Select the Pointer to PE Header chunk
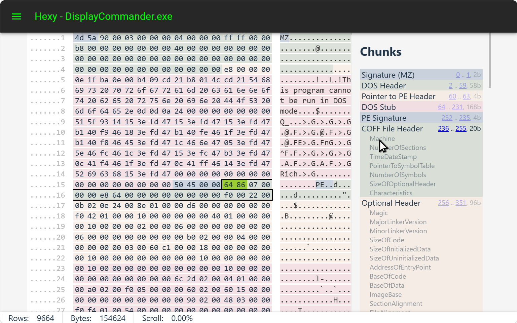This screenshot has height=323, width=517. [x=421, y=96]
